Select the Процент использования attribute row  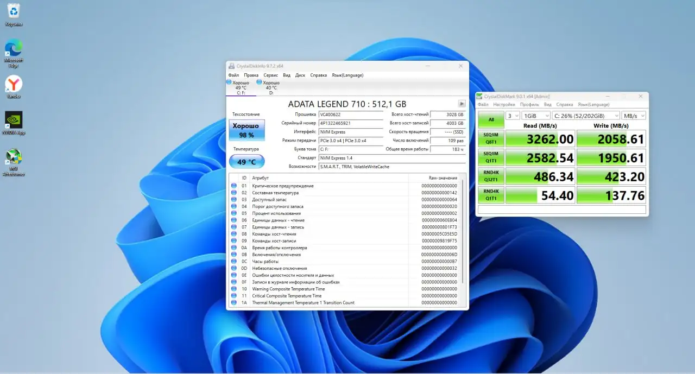pos(345,213)
